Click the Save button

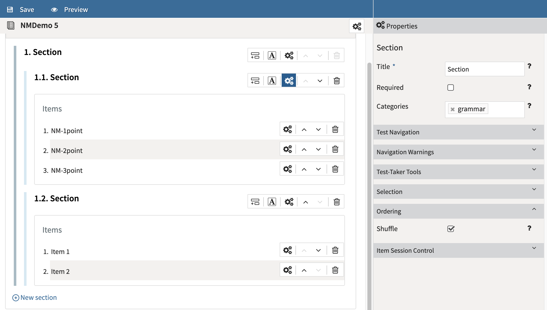(x=21, y=10)
